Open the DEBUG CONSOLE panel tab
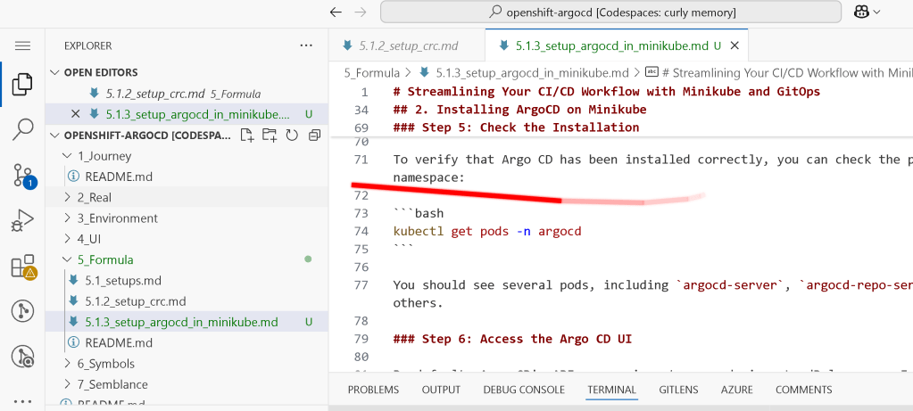The image size is (913, 411). pos(524,390)
